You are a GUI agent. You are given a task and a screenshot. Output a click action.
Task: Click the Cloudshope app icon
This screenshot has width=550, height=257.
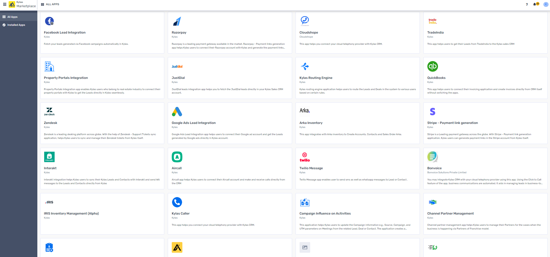click(x=305, y=21)
